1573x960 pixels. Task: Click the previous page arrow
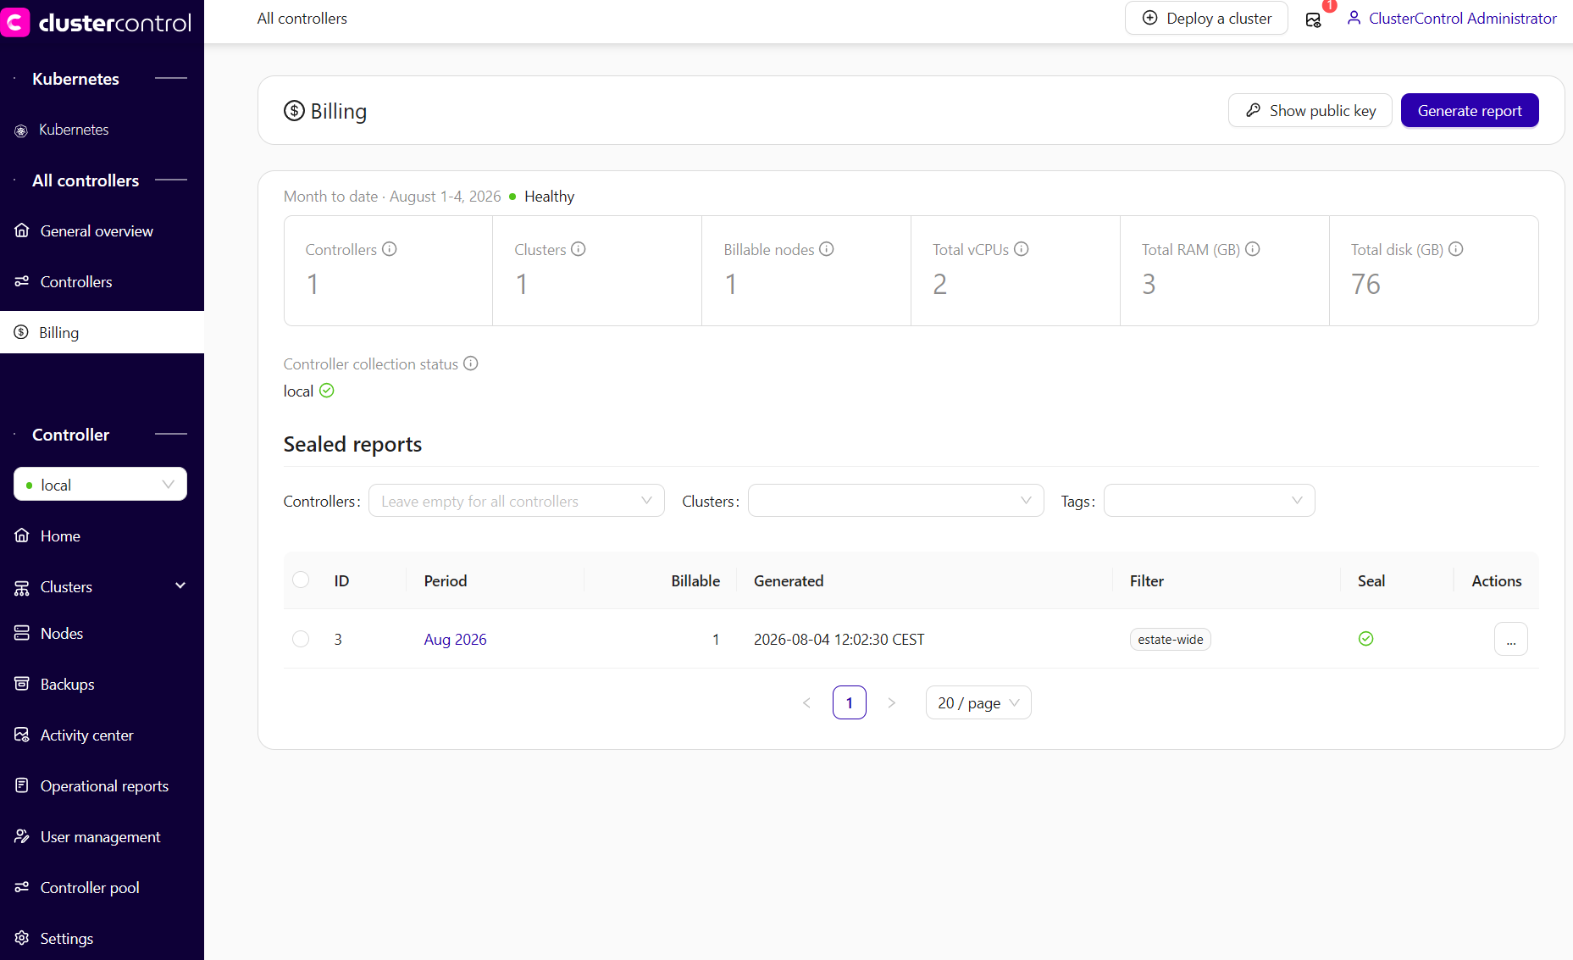(x=806, y=702)
